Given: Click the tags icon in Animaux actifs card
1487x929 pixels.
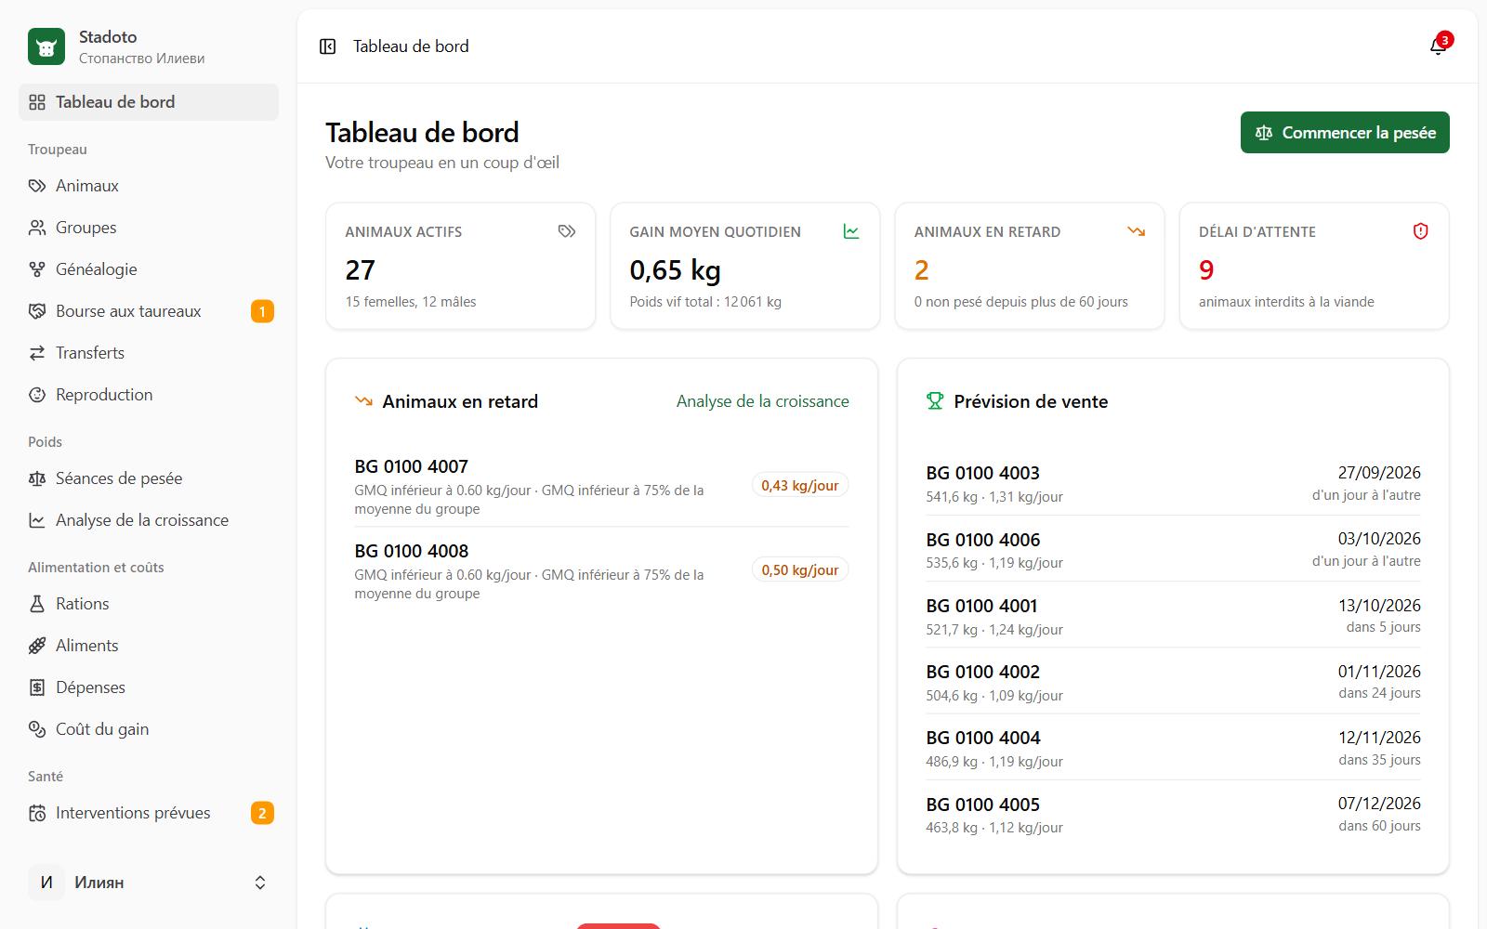Looking at the screenshot, I should [567, 231].
